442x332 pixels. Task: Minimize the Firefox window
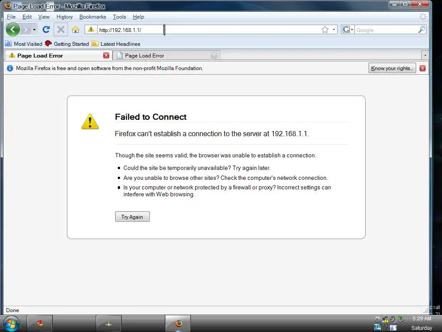(394, 4)
